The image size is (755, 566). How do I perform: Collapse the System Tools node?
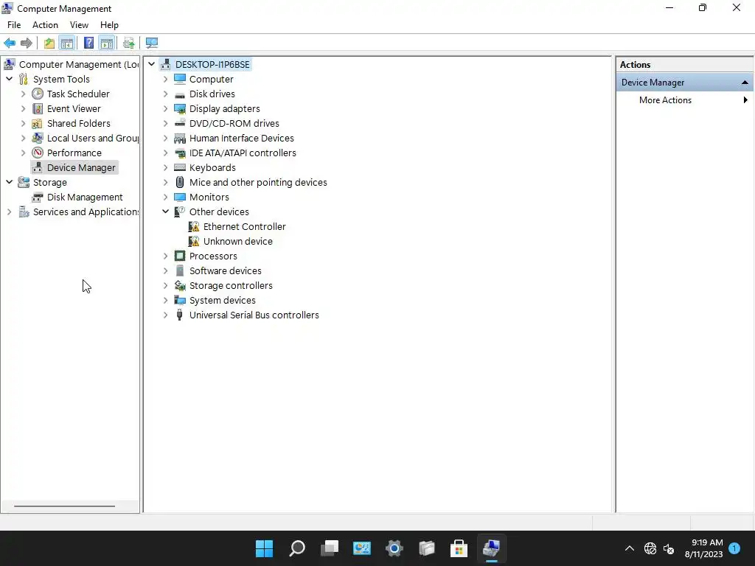(9, 78)
